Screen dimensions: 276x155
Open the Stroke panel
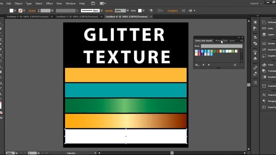click(x=268, y=43)
